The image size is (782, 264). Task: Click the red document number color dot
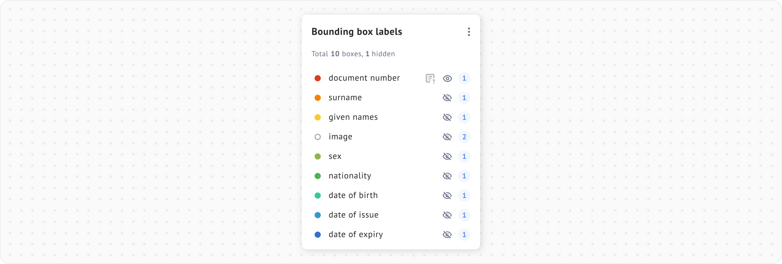point(318,78)
